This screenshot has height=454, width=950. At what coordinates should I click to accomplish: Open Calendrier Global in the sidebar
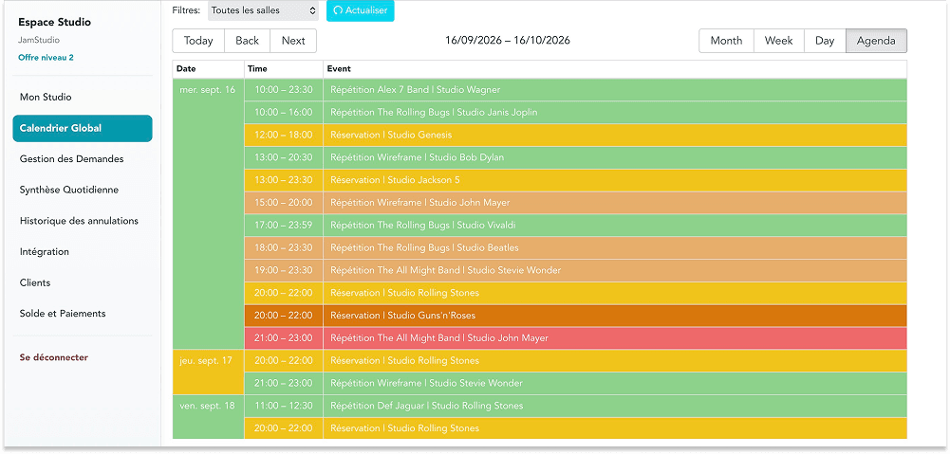[x=83, y=128]
